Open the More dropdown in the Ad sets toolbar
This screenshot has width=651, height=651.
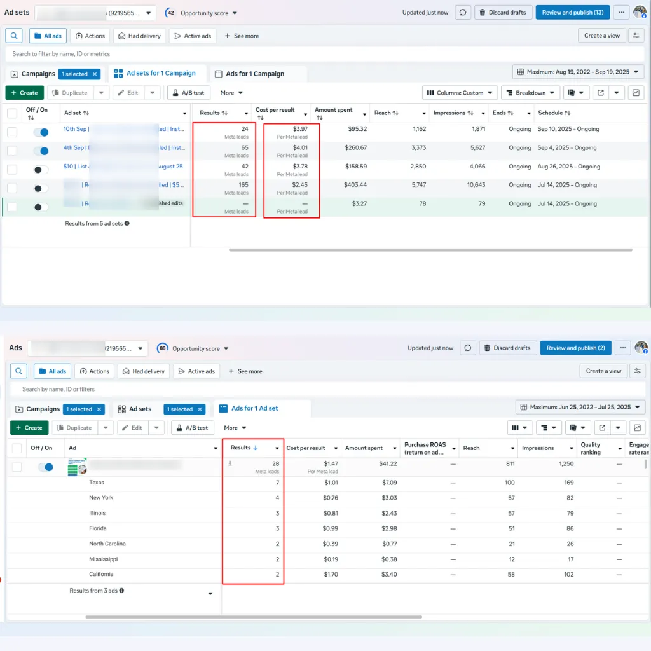coord(231,93)
